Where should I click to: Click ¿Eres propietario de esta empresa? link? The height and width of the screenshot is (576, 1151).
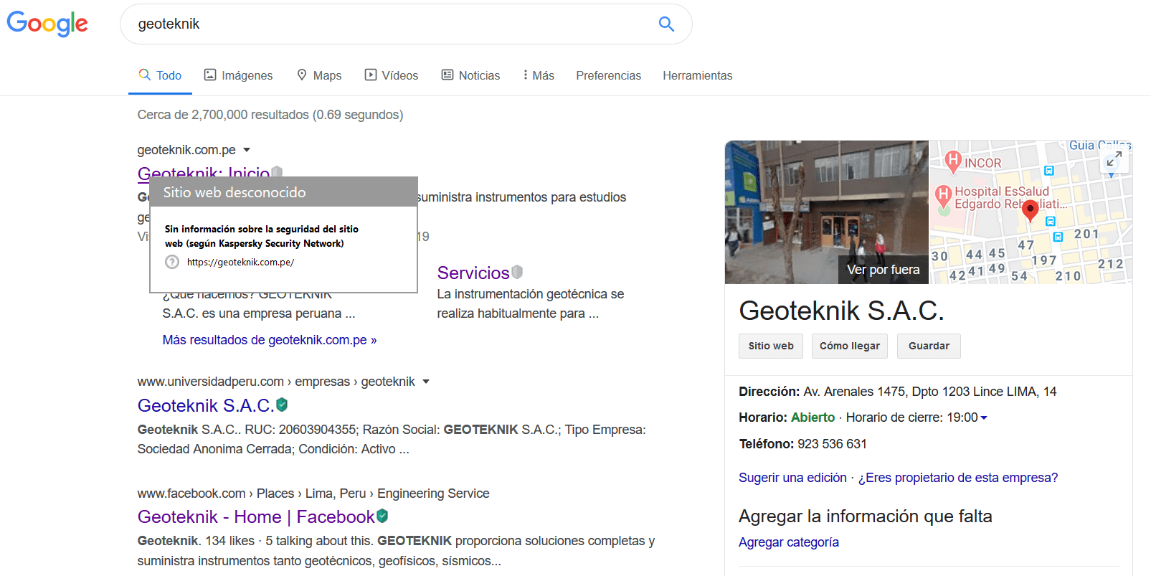pos(958,478)
